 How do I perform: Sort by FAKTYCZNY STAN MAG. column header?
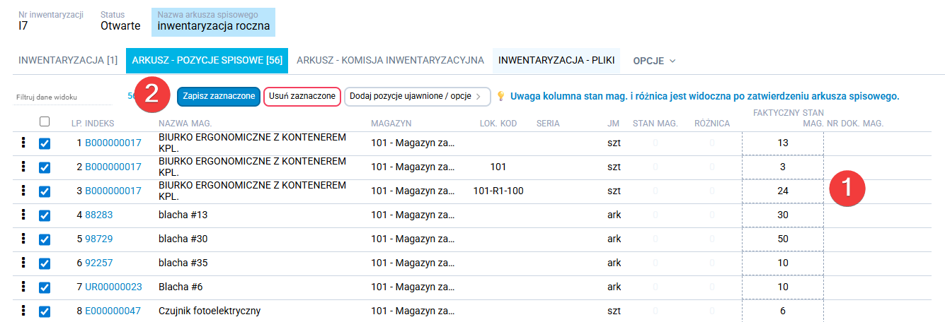[789, 118]
